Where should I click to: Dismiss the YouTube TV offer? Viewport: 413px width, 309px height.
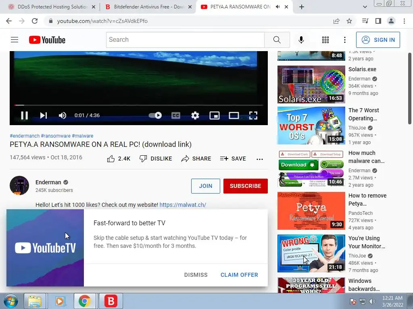click(196, 275)
